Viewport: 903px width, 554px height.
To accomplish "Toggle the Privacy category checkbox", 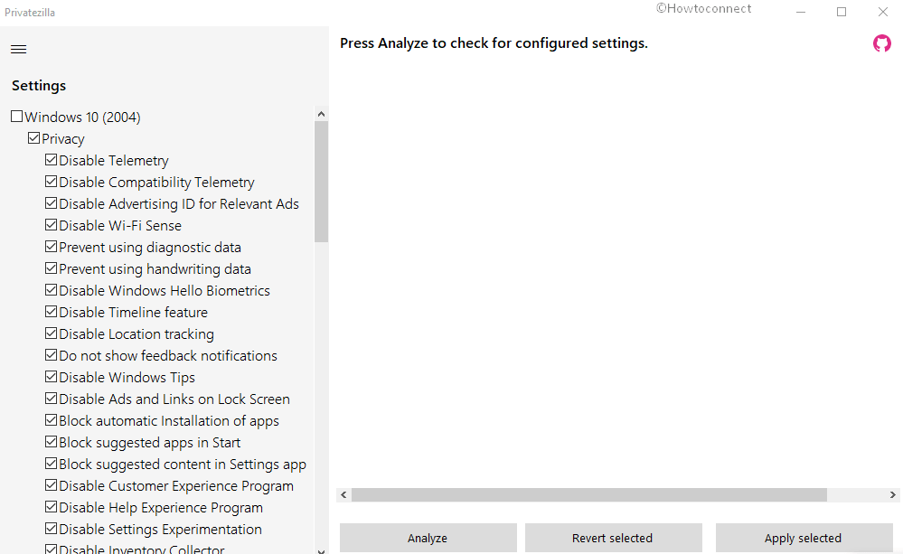I will 34,138.
